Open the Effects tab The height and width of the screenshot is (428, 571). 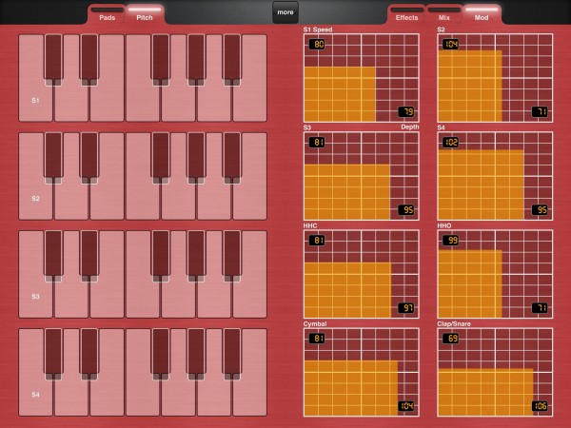[406, 14]
